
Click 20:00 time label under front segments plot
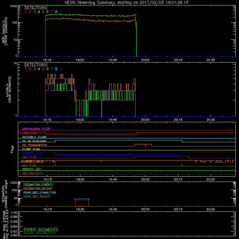145,60
